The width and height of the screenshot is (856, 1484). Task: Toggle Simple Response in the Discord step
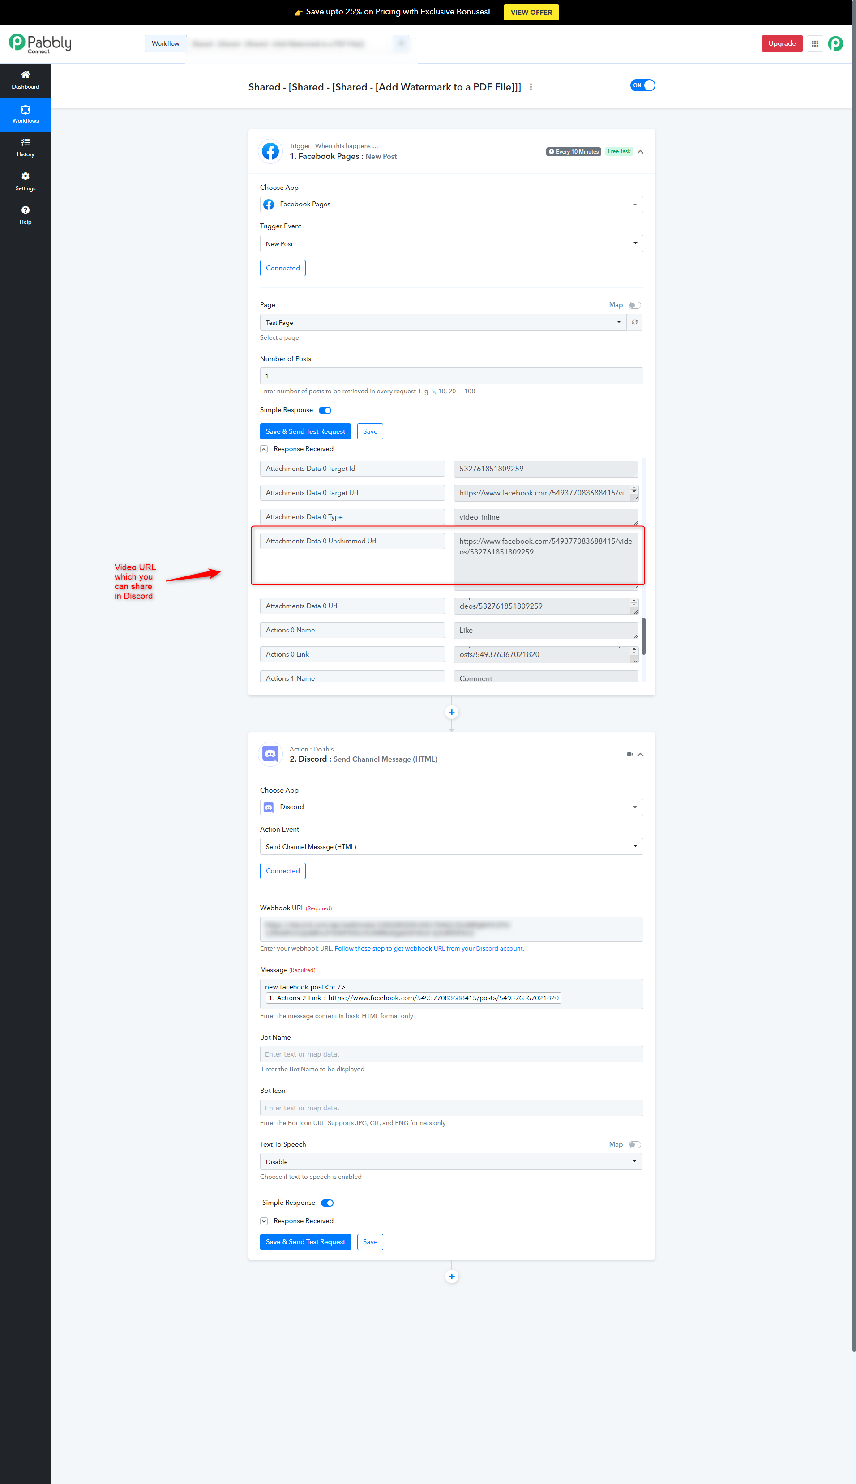[327, 1203]
